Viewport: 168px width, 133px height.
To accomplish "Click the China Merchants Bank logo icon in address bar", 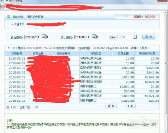I will pos(3,7).
